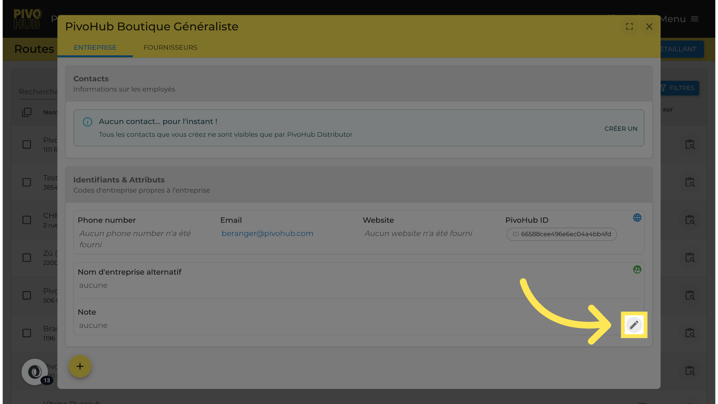Check the Test row checkbox
This screenshot has width=718, height=404.
27,182
